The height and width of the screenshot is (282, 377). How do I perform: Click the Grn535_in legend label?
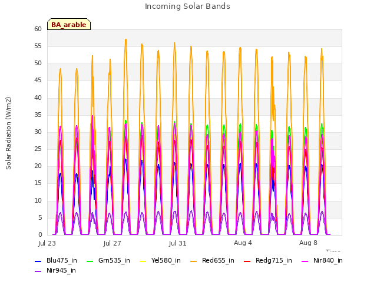pos(114,260)
